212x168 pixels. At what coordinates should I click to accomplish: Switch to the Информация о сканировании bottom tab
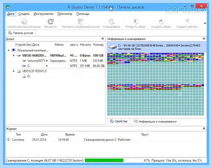(155, 121)
